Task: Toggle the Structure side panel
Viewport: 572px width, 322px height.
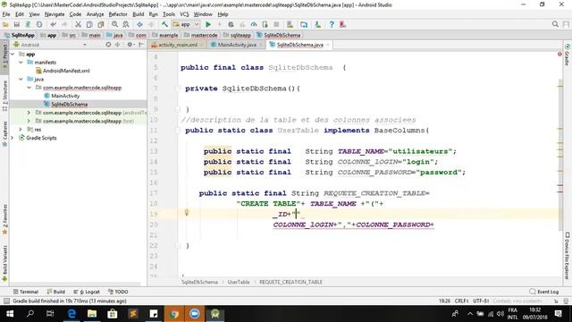Action: (x=4, y=96)
